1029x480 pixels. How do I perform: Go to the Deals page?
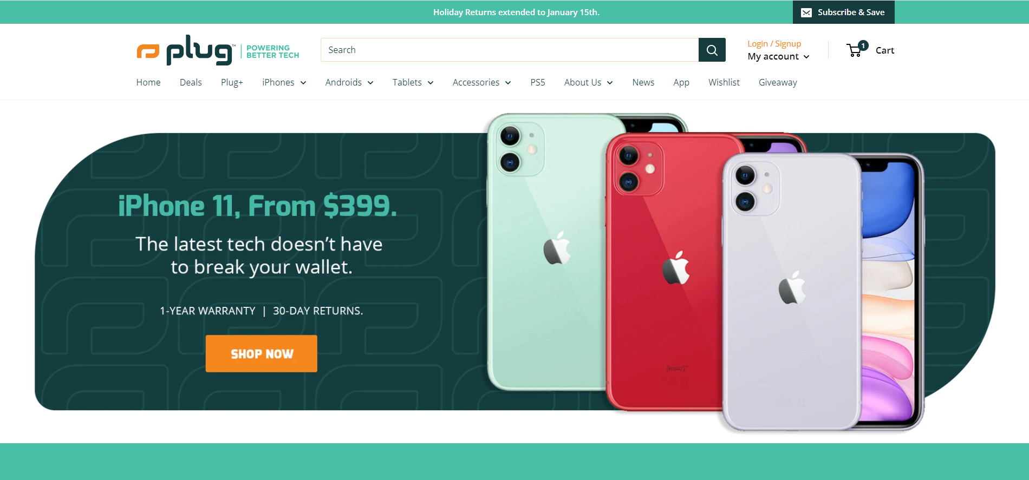(x=191, y=82)
